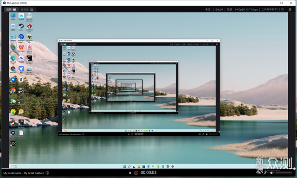Click the Steam icon in the taskbar
This screenshot has height=178, width=297.
pyautogui.click(x=168, y=166)
